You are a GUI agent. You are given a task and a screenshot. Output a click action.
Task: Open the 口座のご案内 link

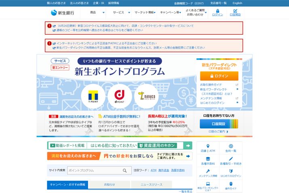tap(218, 131)
